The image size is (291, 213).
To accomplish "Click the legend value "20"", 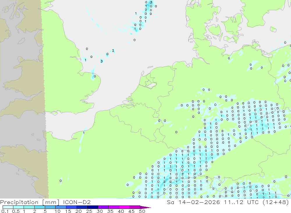I will [79, 211].
